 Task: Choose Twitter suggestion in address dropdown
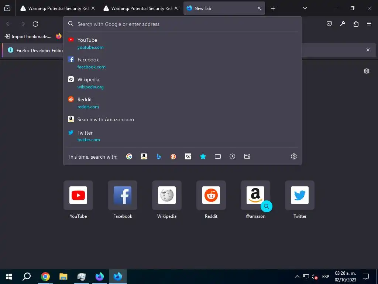point(182,136)
